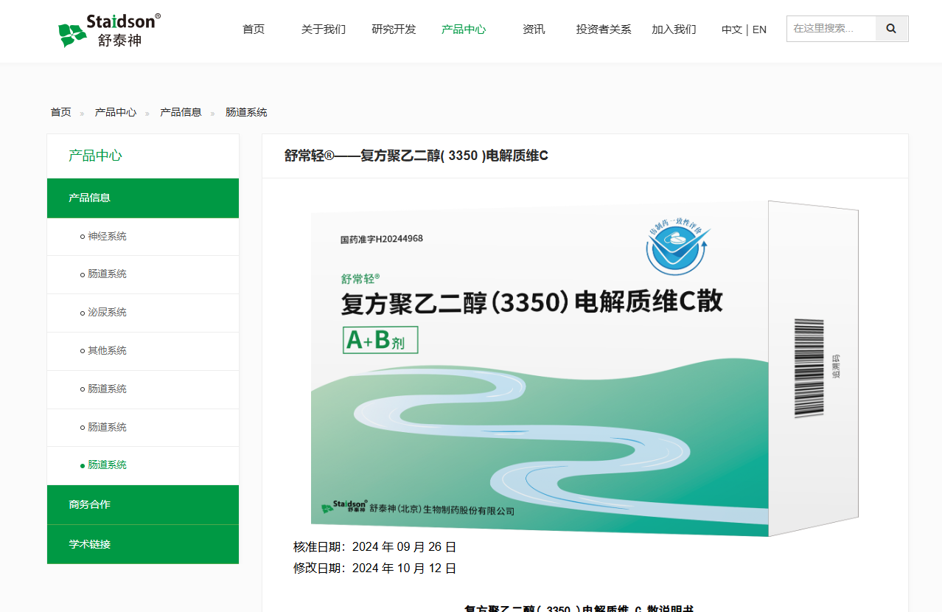Viewport: 942px width, 612px height.
Task: Select 资讯 in the top navigation bar
Action: coord(534,29)
